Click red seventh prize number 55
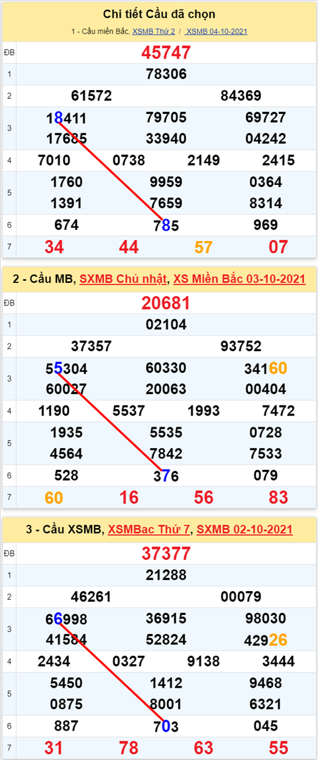This screenshot has height=760, width=318. click(x=278, y=748)
